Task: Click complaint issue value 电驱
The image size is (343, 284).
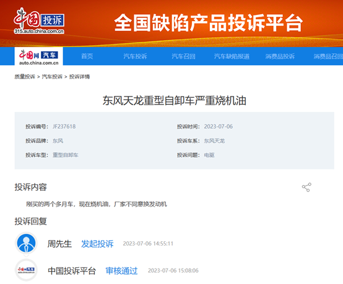Action: pyautogui.click(x=209, y=155)
